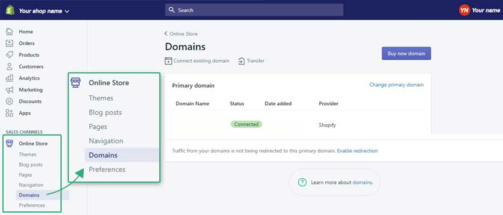Open Analytics via its bar chart icon

click(10, 78)
